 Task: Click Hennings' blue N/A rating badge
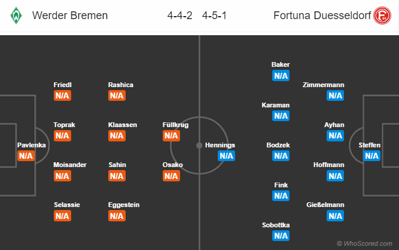226,156
